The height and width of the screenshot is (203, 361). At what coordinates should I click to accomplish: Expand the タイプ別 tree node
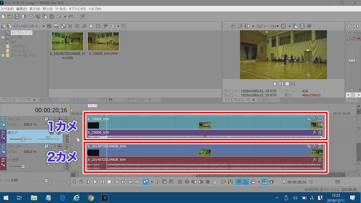pyautogui.click(x=3, y=37)
